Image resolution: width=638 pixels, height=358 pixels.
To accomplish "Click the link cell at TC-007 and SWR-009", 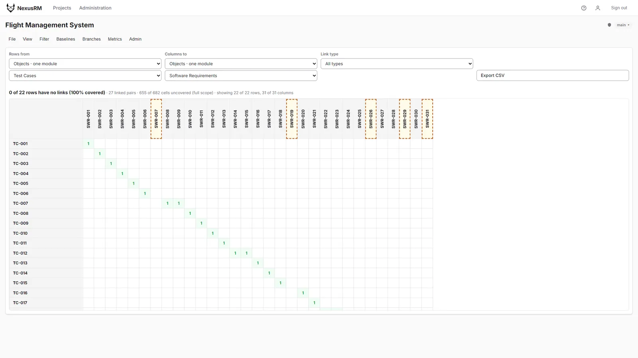I will pyautogui.click(x=179, y=203).
